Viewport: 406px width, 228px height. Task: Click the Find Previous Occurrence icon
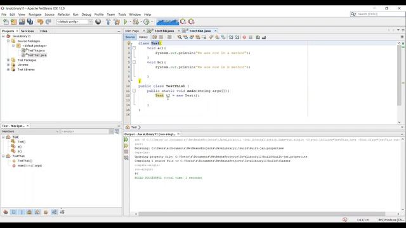pos(186,37)
